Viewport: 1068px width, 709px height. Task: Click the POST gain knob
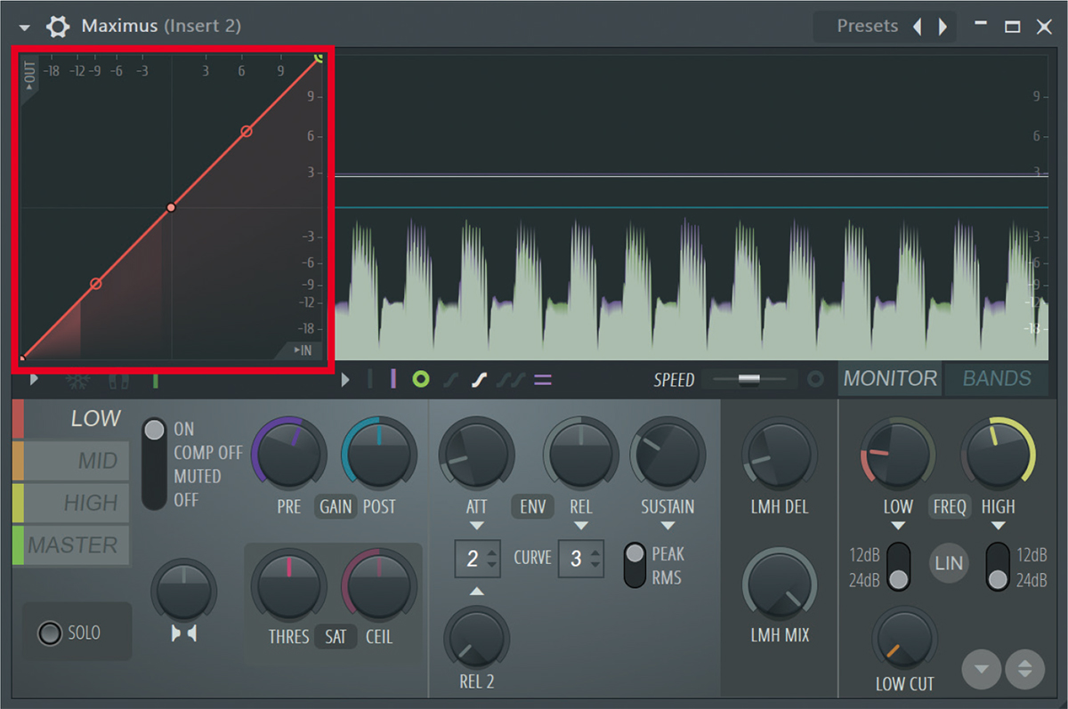coord(378,453)
